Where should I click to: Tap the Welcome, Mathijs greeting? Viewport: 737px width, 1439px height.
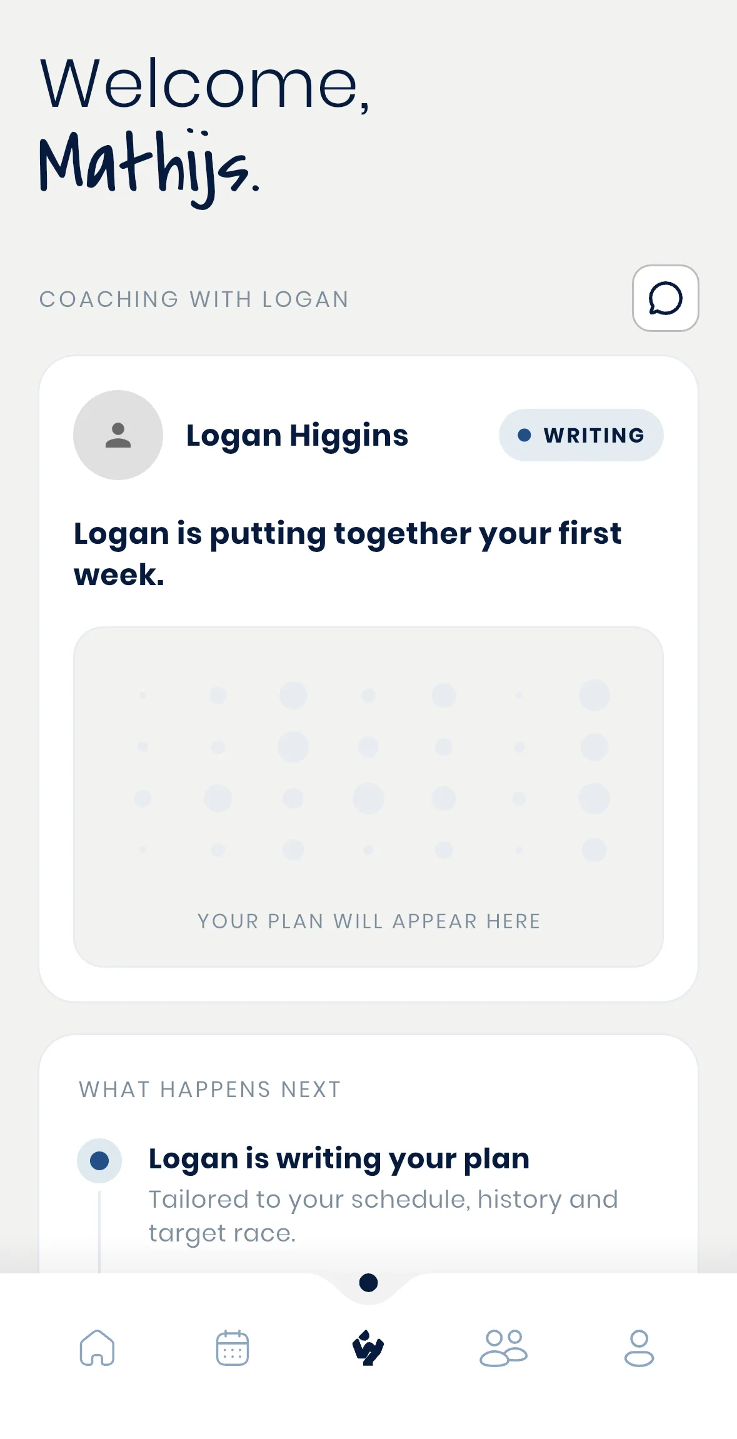coord(205,130)
